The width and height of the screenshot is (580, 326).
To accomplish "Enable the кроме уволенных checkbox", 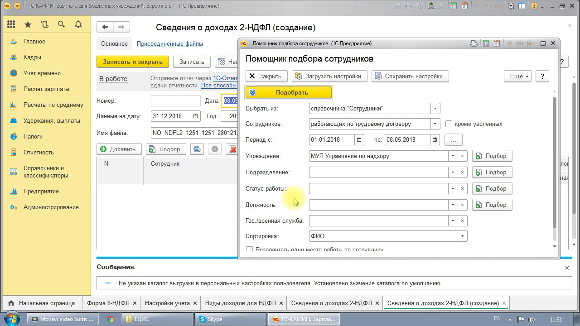I will click(449, 124).
